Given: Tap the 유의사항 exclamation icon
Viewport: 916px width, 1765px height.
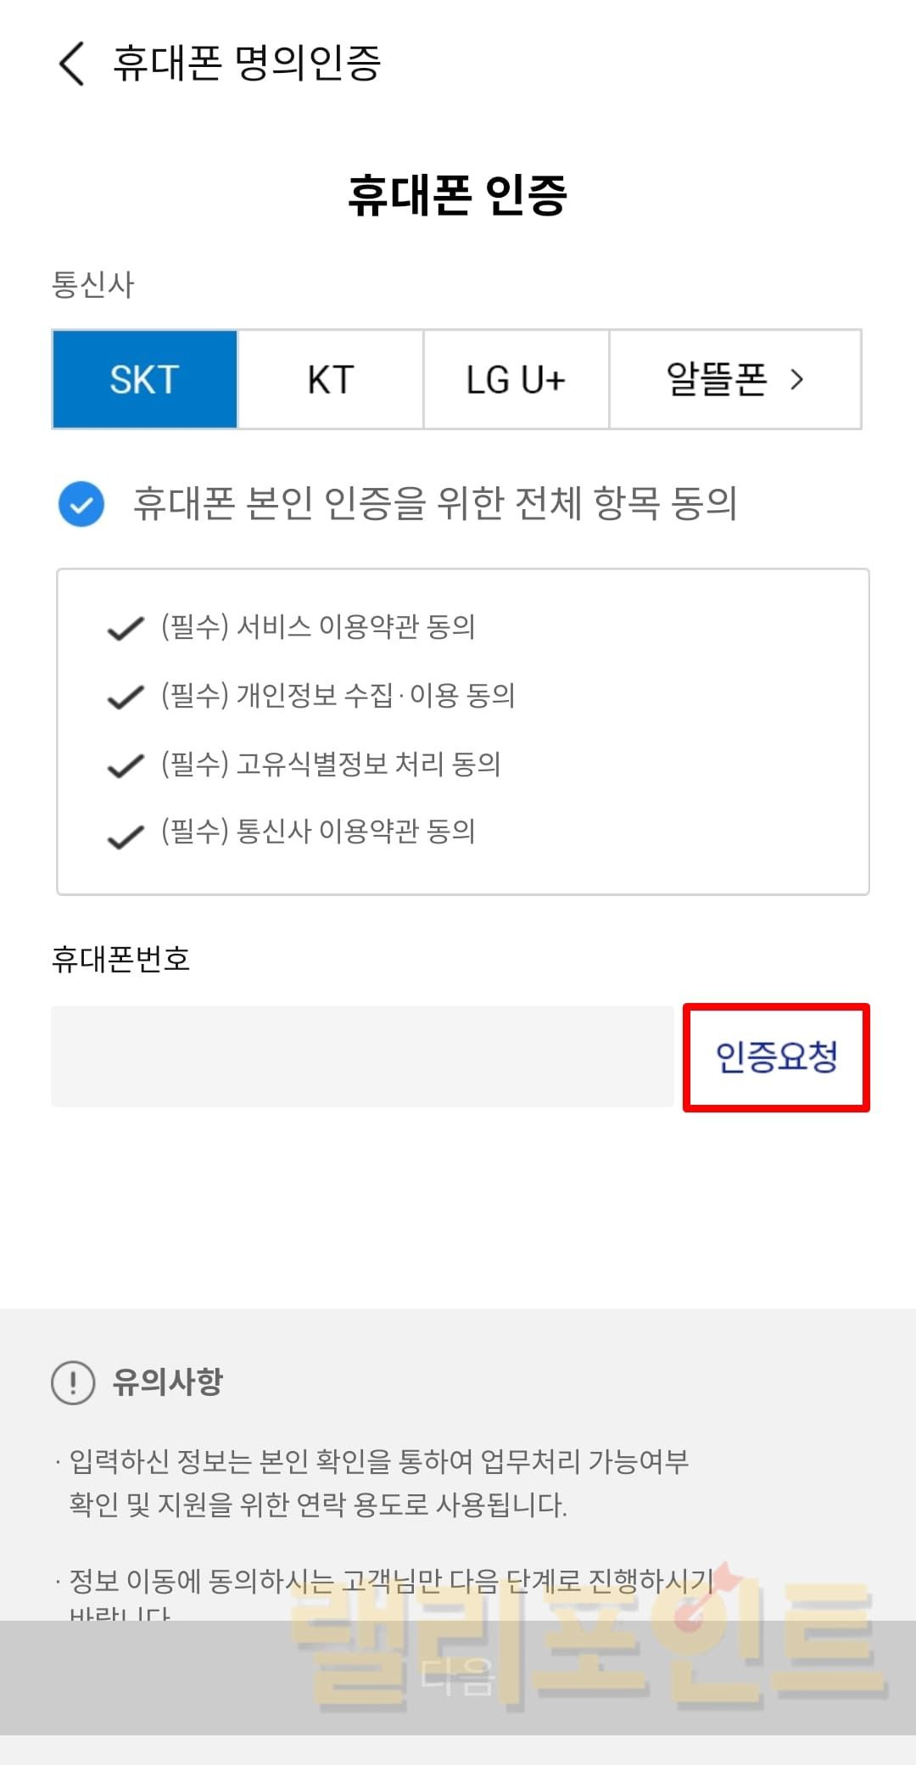Looking at the screenshot, I should coord(73,1382).
